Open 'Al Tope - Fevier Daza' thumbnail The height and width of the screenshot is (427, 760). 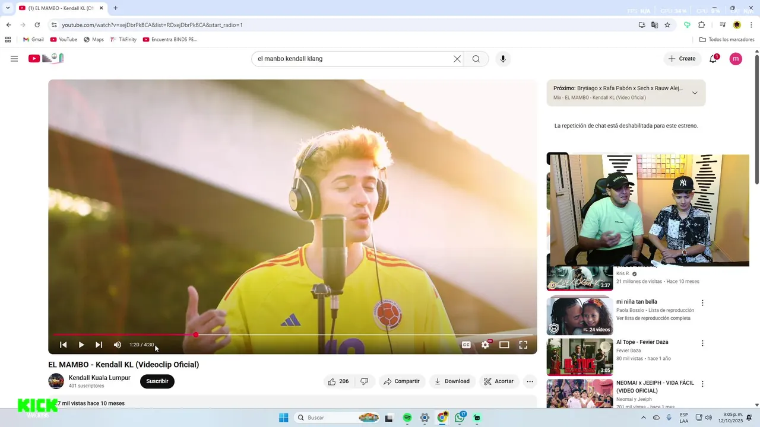tap(580, 357)
